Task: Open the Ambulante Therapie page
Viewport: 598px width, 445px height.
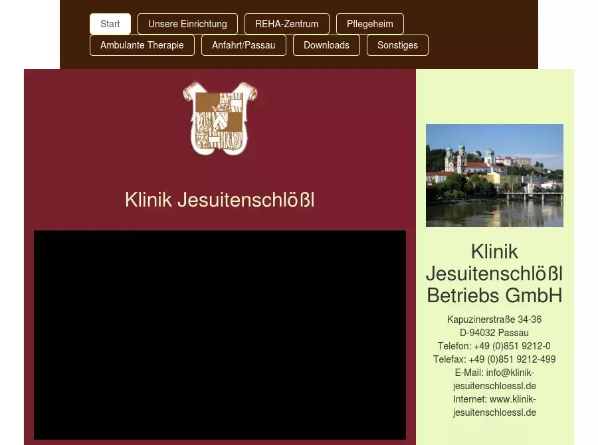Action: [142, 45]
